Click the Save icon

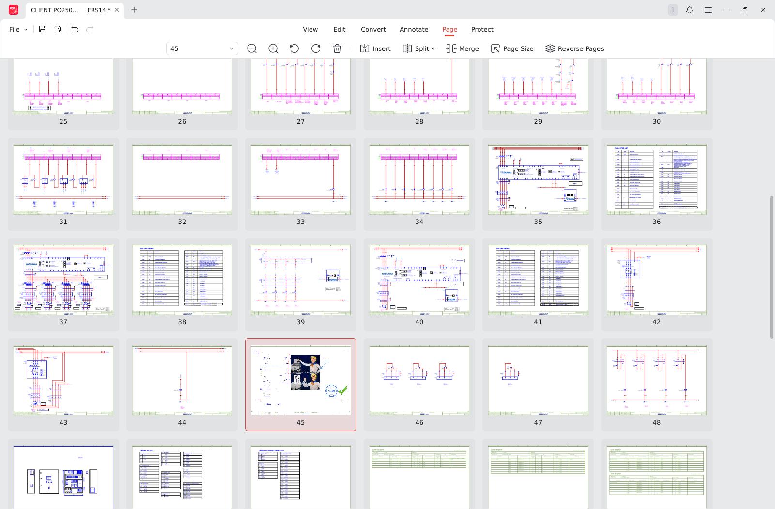coord(43,29)
